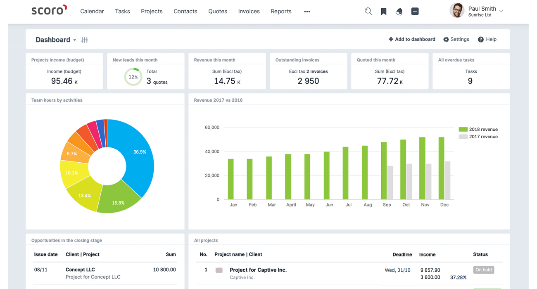Click the plus quick-add icon
The image size is (537, 289).
coord(415,12)
